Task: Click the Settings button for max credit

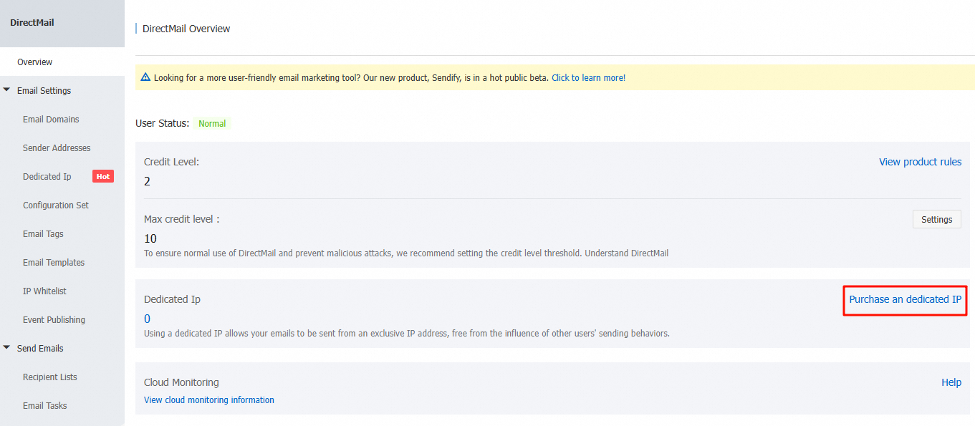Action: 936,219
